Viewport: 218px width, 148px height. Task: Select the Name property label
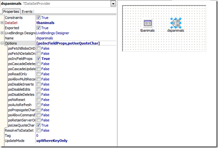pyautogui.click(x=9, y=38)
